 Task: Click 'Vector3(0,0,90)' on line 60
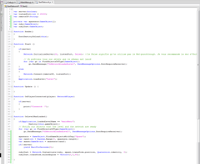click(69, 155)
